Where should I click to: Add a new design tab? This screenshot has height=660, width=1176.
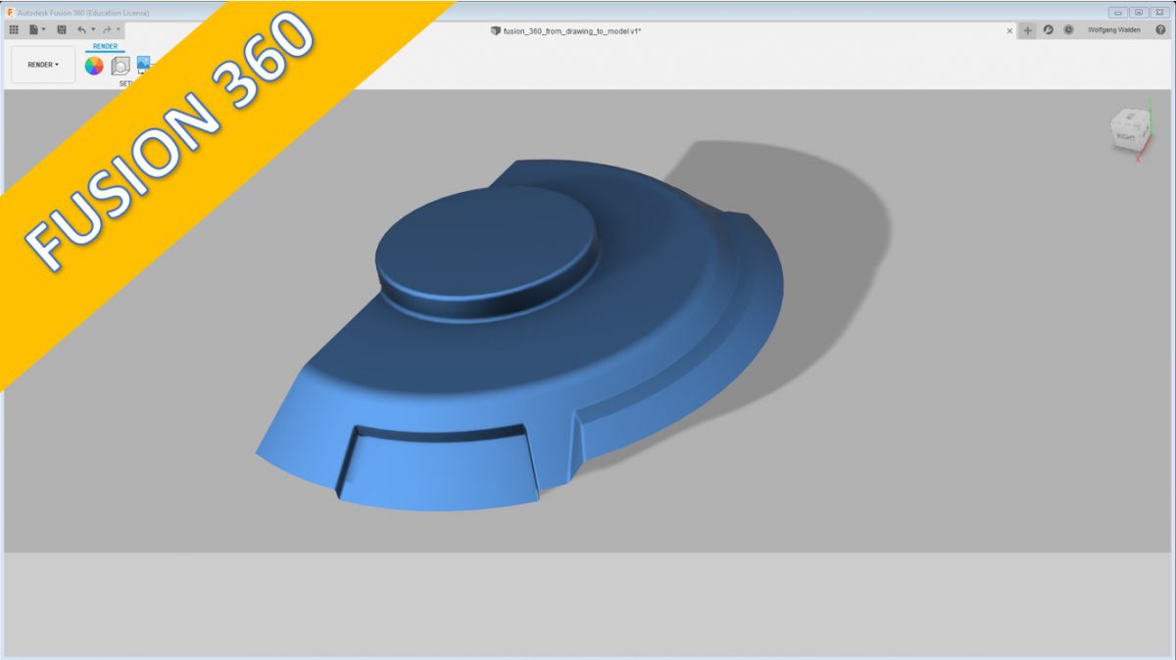(x=1027, y=30)
